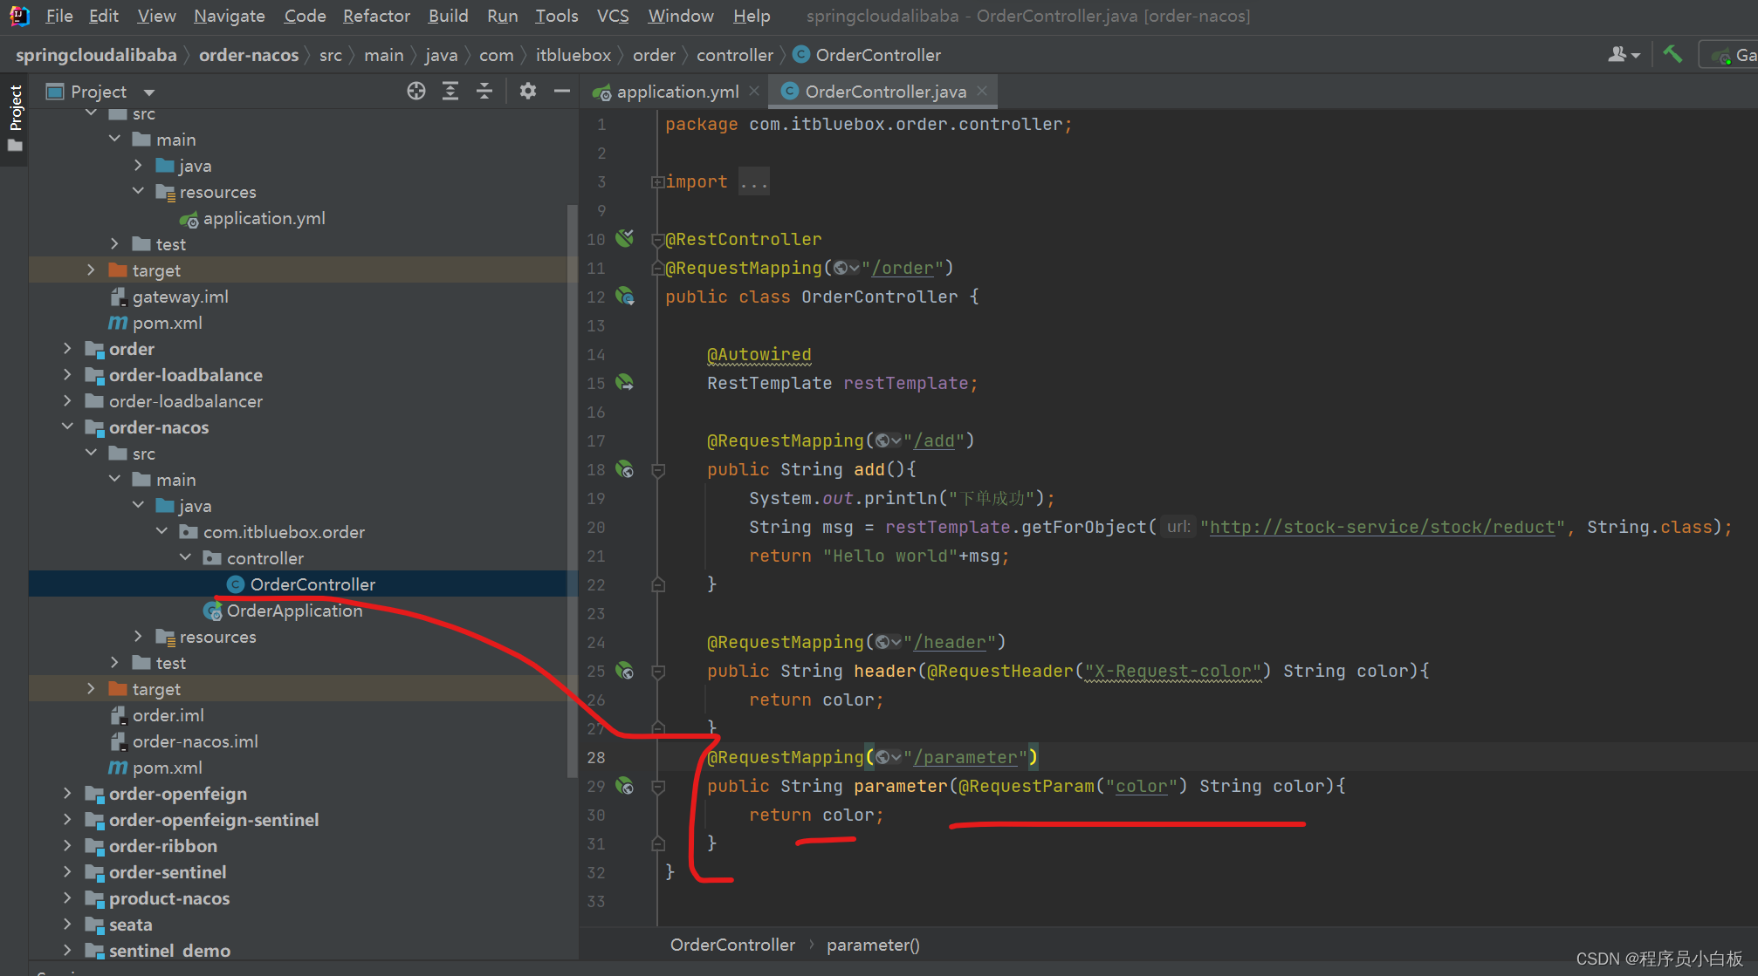This screenshot has height=976, width=1758.
Task: Open the Refactor menu
Action: click(376, 16)
